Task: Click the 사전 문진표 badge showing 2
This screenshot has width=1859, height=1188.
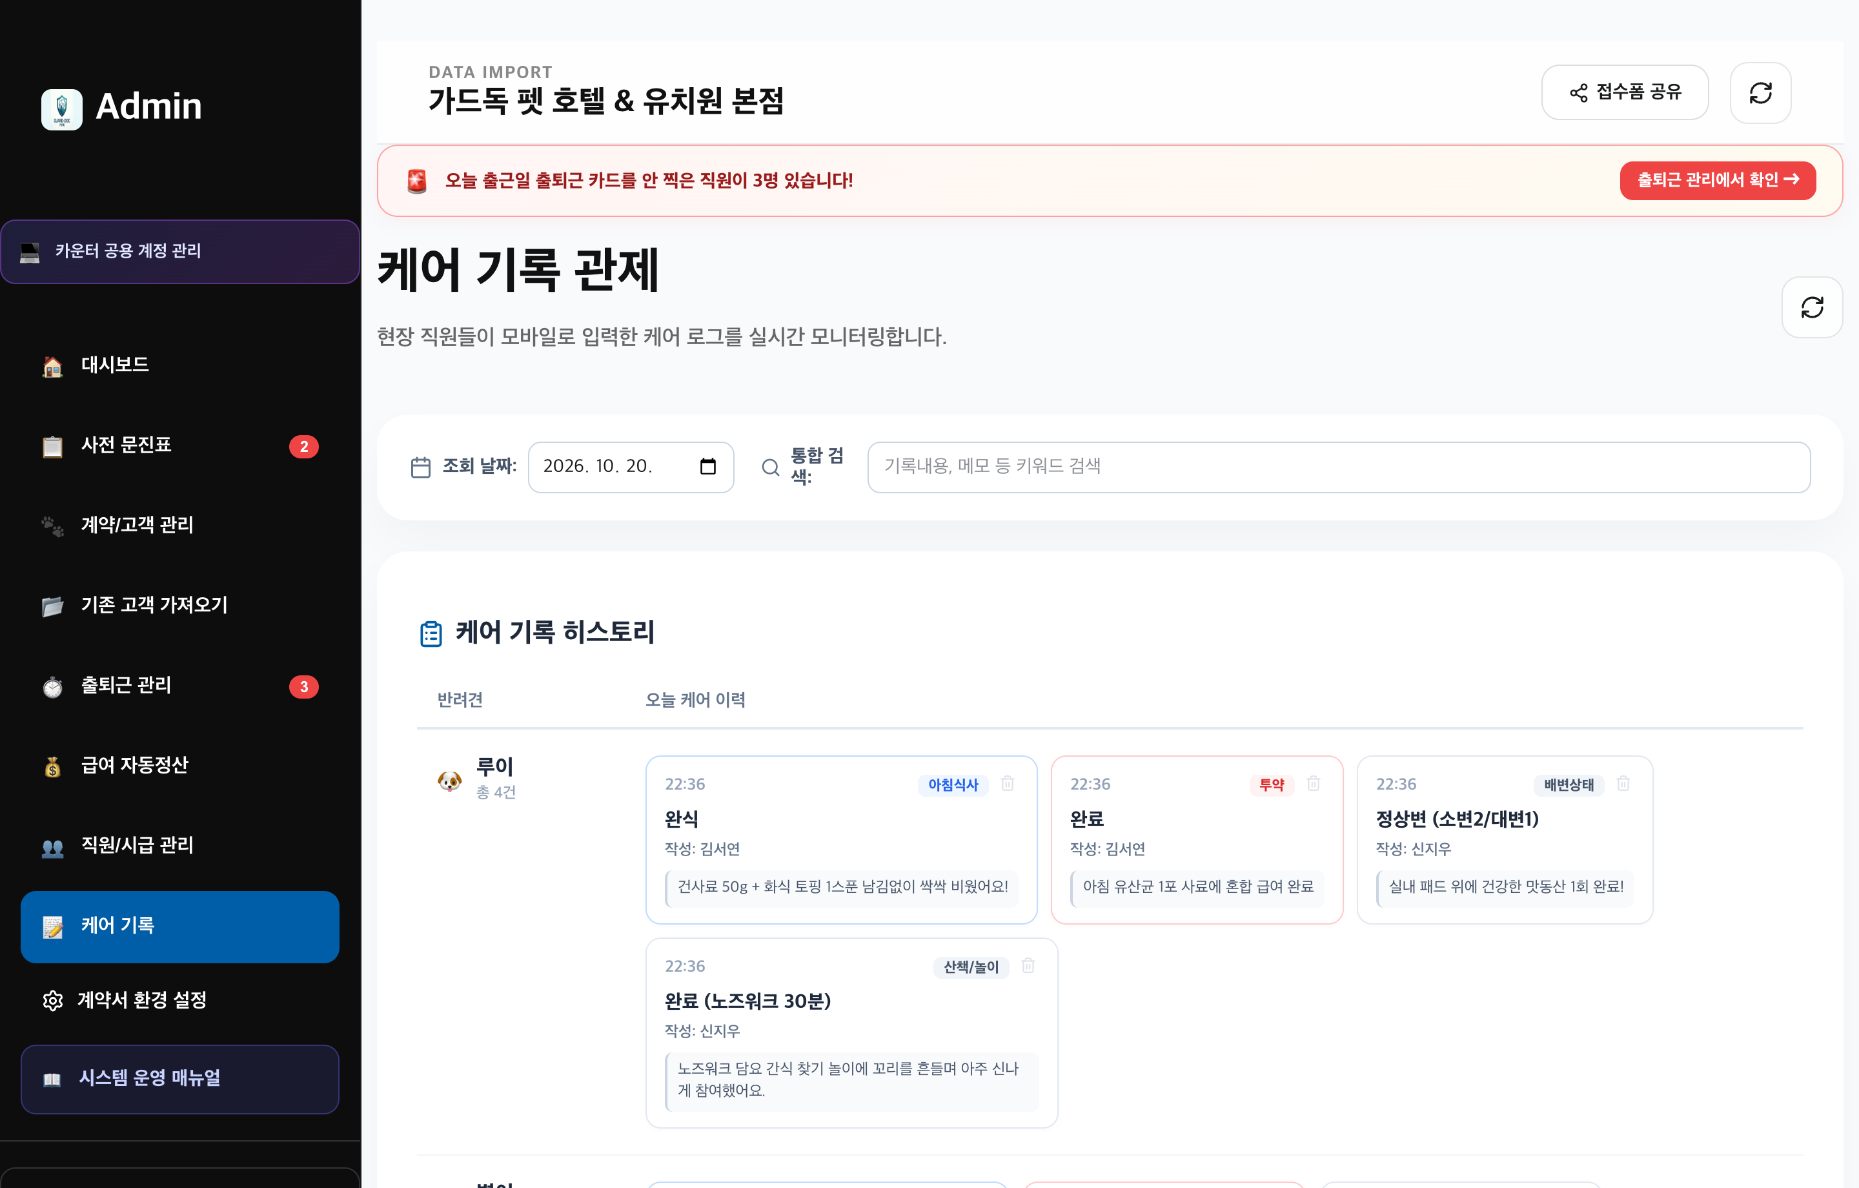Action: click(x=303, y=446)
